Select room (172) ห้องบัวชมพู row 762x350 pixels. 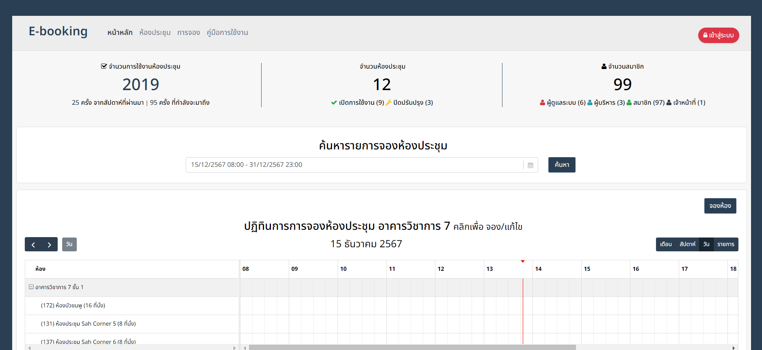tap(132, 305)
